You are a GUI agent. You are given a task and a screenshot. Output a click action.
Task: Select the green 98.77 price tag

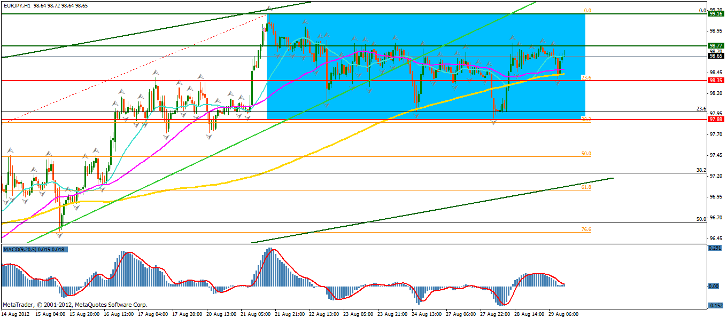pos(716,46)
